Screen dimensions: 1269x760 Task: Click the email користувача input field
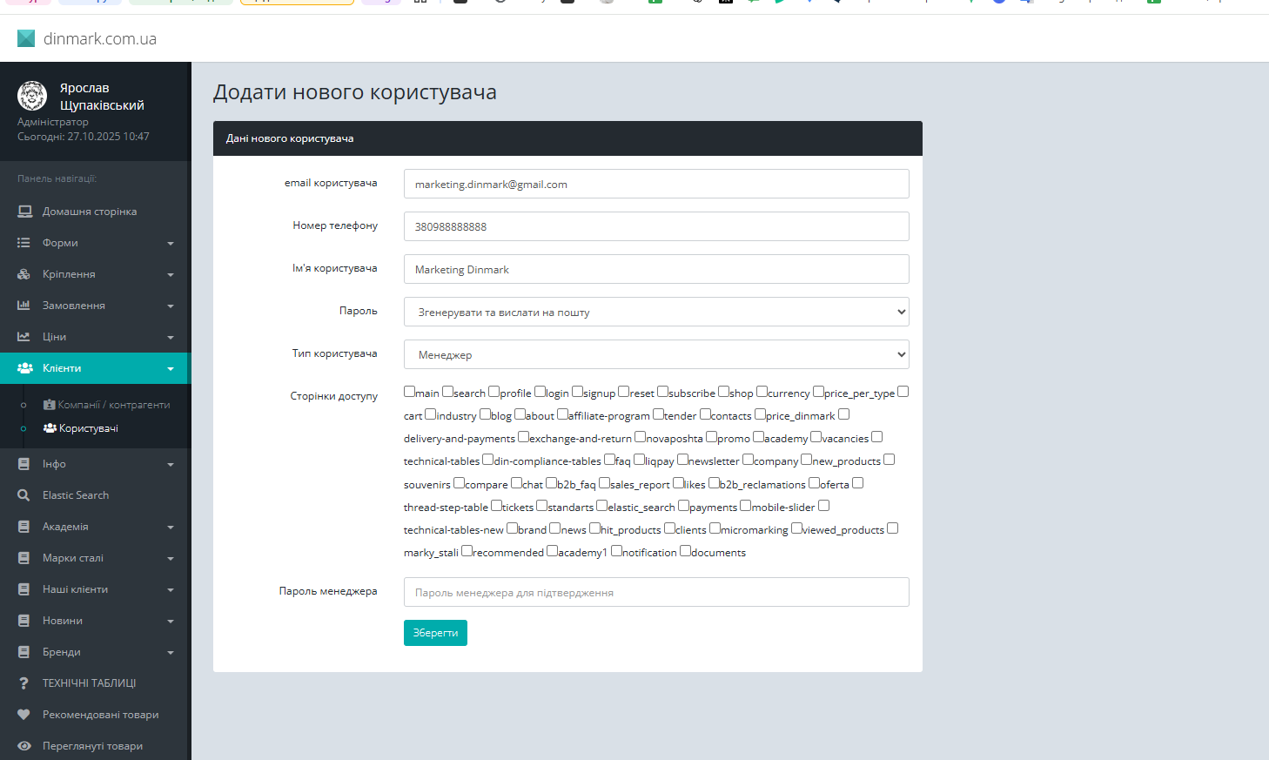pyautogui.click(x=656, y=184)
